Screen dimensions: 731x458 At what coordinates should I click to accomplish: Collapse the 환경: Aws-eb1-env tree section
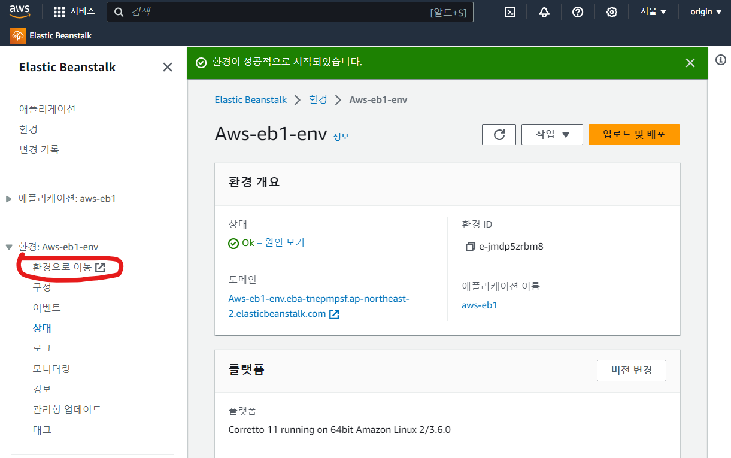[x=8, y=247]
